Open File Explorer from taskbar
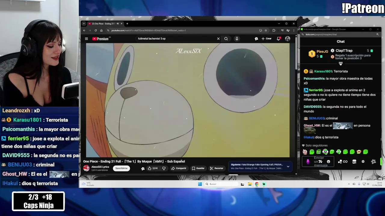 [x=250, y=184]
